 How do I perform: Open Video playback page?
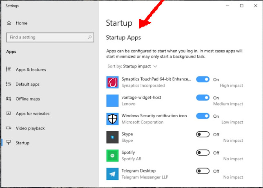tap(30, 128)
